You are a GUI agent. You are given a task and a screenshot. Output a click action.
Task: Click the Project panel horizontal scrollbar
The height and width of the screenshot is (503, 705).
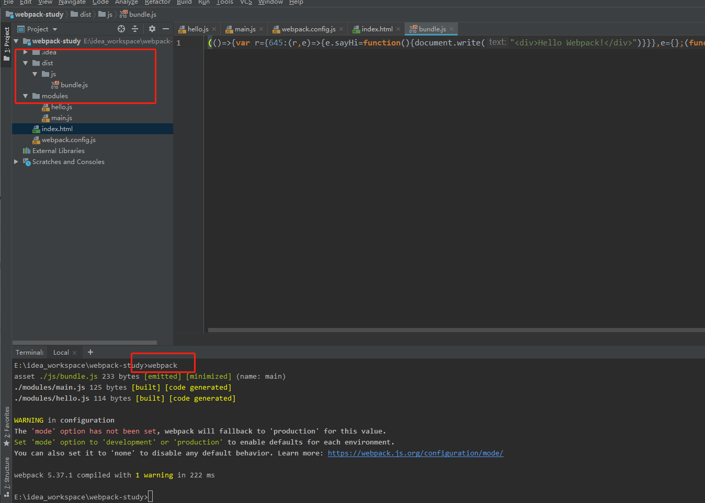85,343
